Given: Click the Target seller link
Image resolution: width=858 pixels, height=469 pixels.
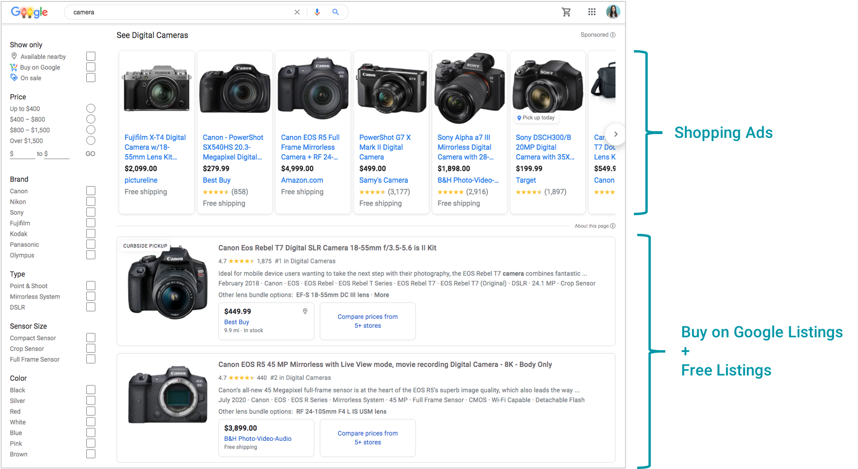Looking at the screenshot, I should 526,180.
